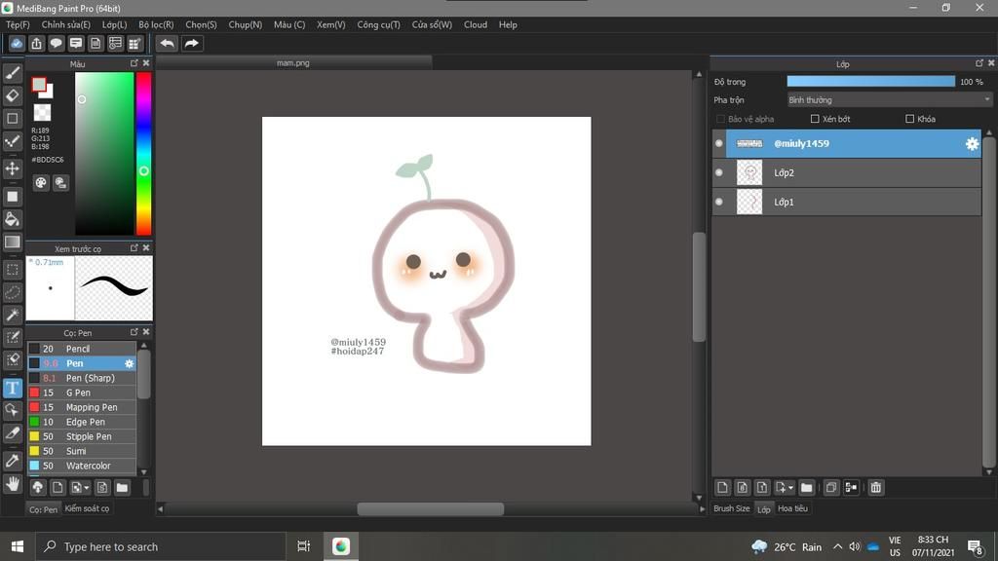Click the taskbar search box

[x=160, y=546]
